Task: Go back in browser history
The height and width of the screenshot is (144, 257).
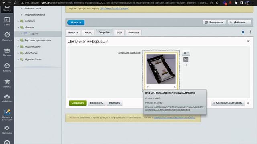Action: click(4, 3)
